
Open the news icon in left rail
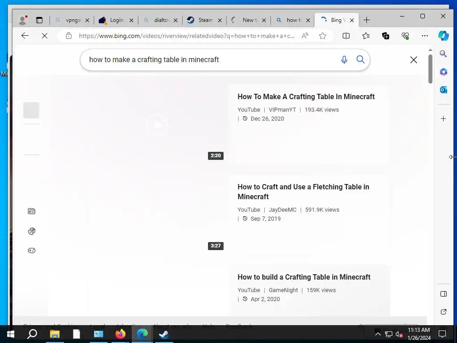pos(32,211)
